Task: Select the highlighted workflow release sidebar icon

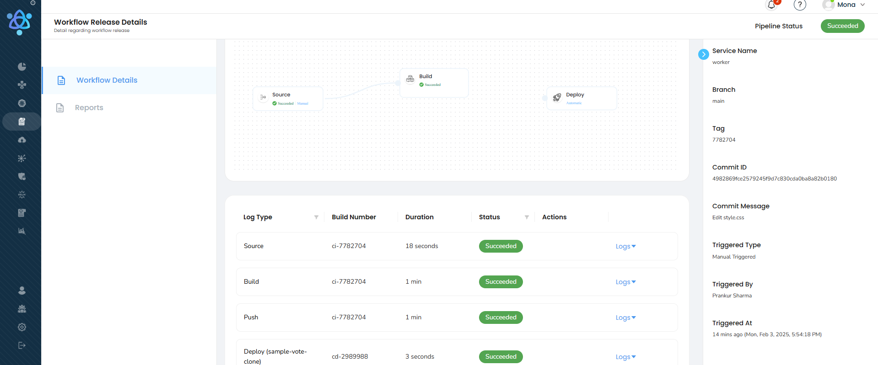Action: pos(22,122)
